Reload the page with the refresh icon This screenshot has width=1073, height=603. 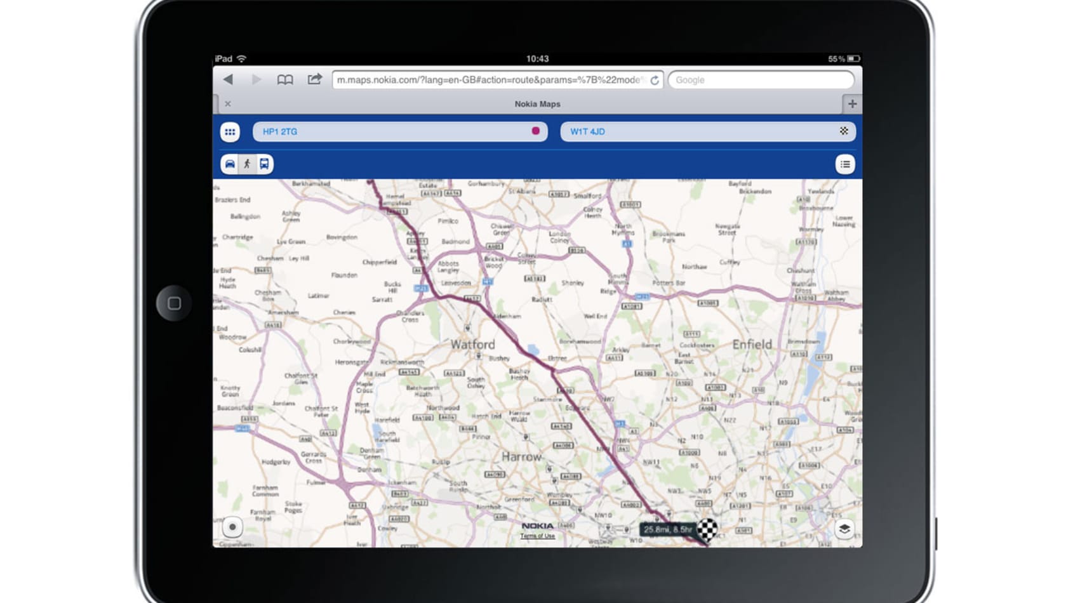click(x=655, y=80)
